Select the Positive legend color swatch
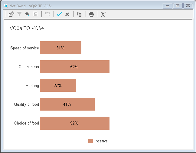 pyautogui.click(x=90, y=141)
